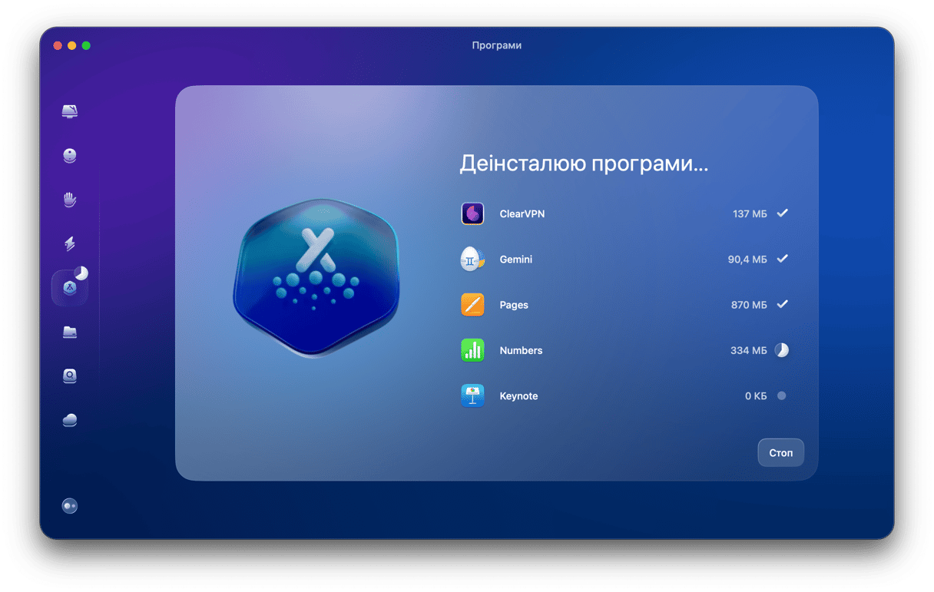Click the Деінсталюю програми heading

584,164
